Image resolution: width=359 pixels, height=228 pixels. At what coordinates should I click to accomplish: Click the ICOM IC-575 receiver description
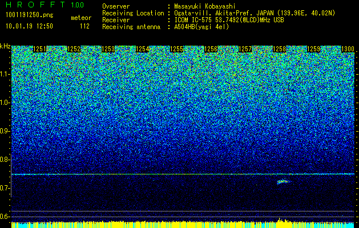[x=229, y=20]
